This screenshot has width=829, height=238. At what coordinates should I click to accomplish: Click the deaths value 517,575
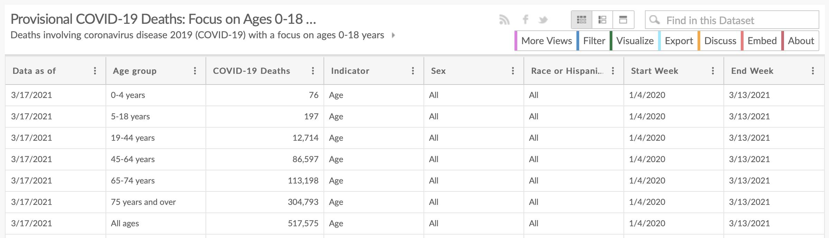coord(303,224)
